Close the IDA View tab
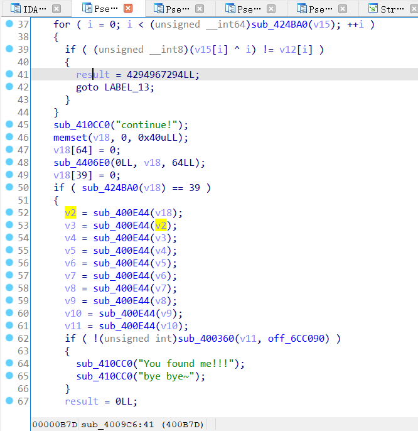This screenshot has width=418, height=431. point(56,9)
